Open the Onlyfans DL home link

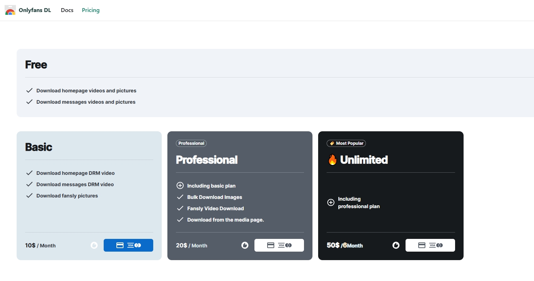click(28, 10)
